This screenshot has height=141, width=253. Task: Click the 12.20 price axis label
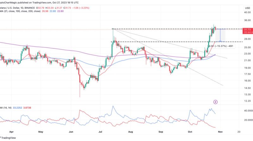click(x=247, y=101)
